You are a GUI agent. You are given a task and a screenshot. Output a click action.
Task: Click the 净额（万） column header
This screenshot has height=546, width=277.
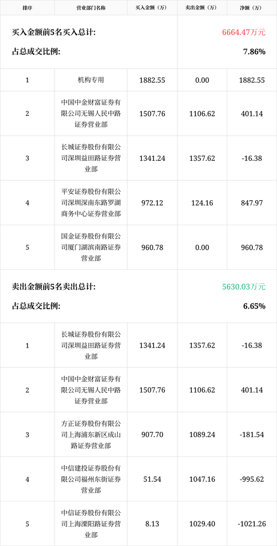(x=252, y=8)
